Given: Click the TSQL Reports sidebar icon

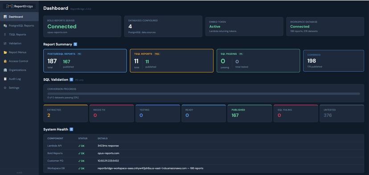Looking at the screenshot, I should tap(5, 35).
